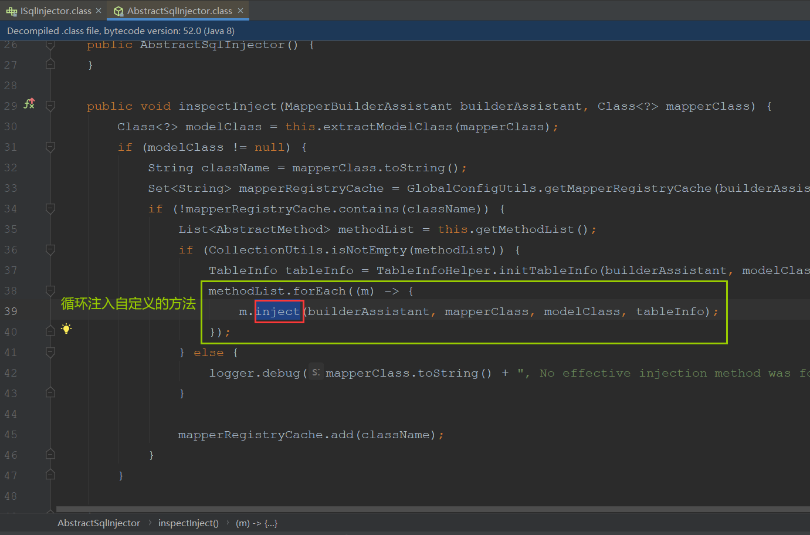Click the constructor fold end marker at line 27

point(50,65)
